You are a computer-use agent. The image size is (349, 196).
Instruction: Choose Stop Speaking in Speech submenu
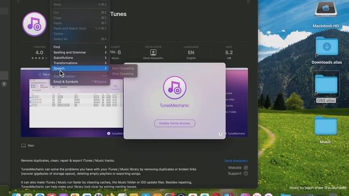pyautogui.click(x=123, y=74)
